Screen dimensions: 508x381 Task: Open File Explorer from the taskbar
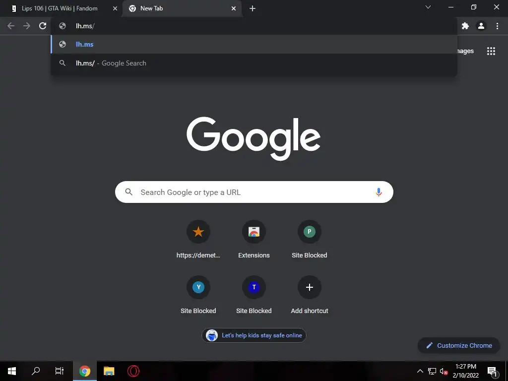tap(109, 371)
